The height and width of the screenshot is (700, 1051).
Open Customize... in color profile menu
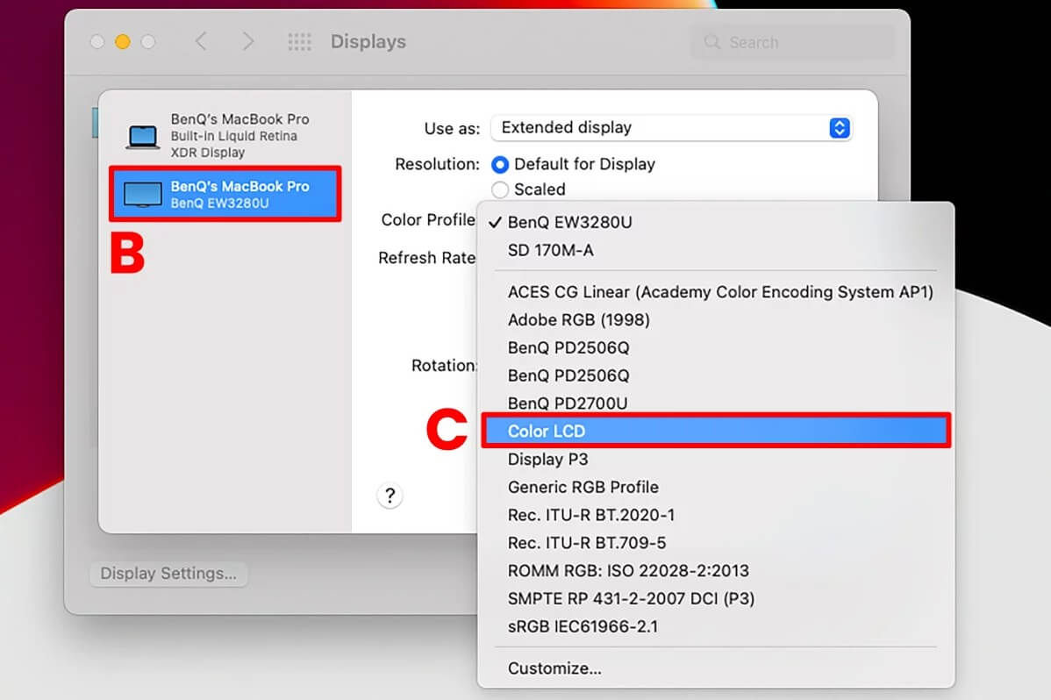coord(715,668)
